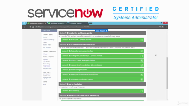Restore the browser window size
The image size is (189, 106).
click(x=161, y=23)
